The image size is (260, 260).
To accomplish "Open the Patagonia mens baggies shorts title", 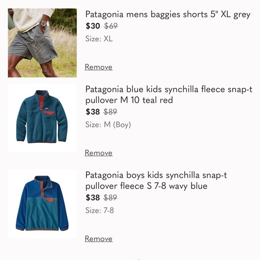I will (168, 14).
